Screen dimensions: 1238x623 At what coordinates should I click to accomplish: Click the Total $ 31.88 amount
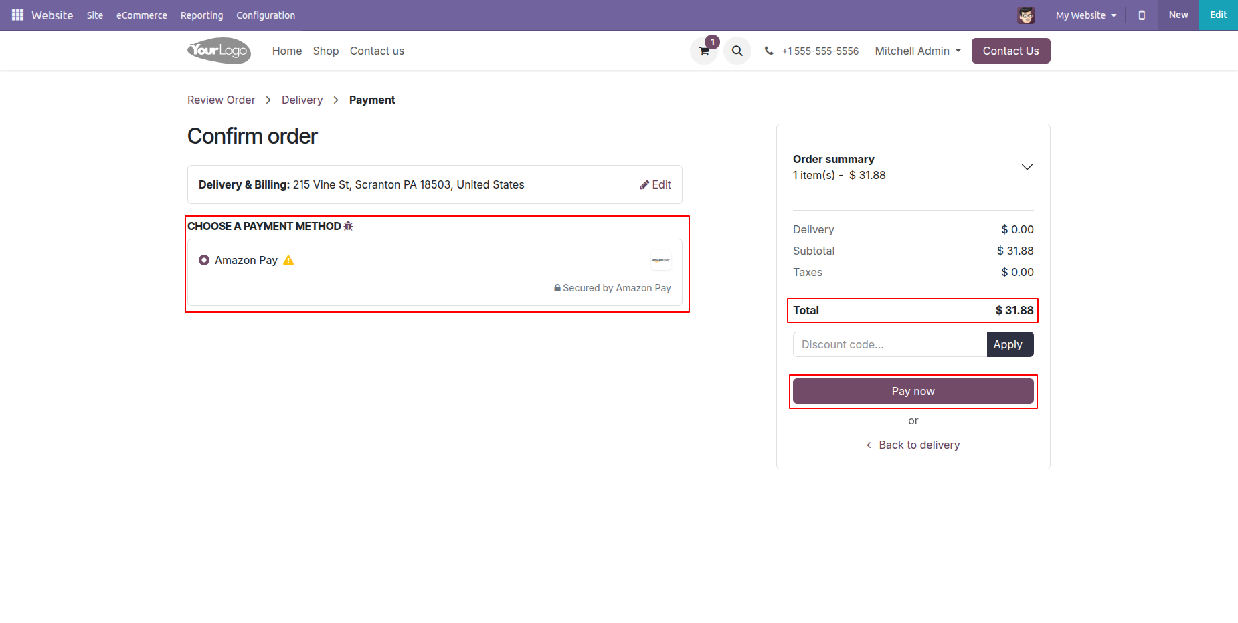(1014, 310)
